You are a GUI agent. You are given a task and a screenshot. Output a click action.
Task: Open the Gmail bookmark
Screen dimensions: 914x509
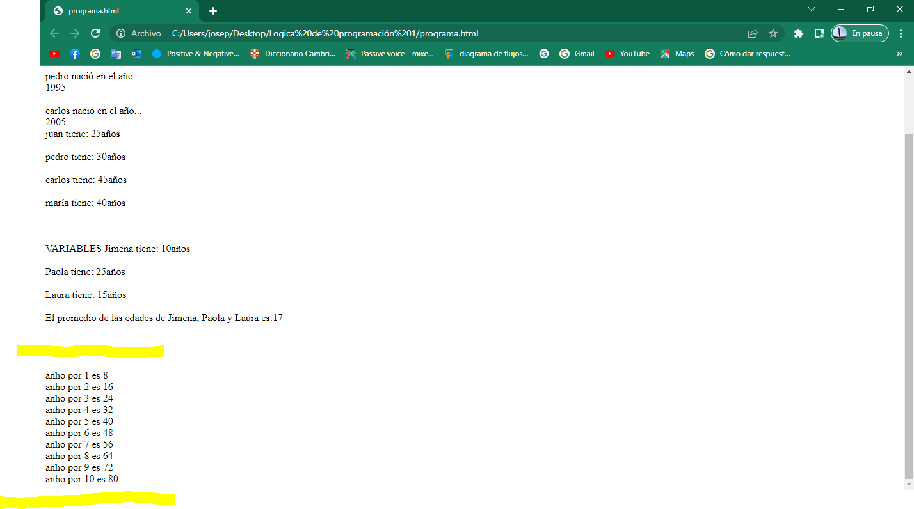[577, 54]
